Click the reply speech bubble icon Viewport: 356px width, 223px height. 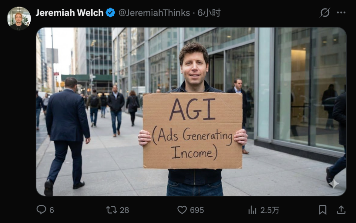coord(41,210)
